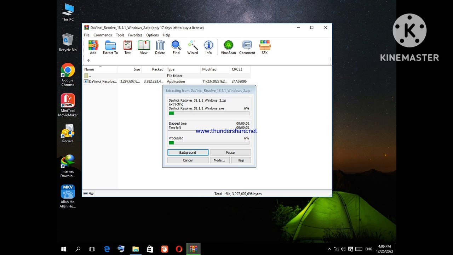Click the ENG language indicator
453x255 pixels.
coord(369,249)
